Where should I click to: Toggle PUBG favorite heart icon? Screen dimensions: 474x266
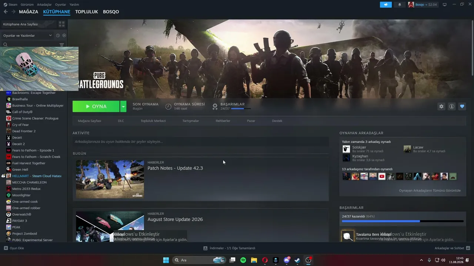coord(462,106)
